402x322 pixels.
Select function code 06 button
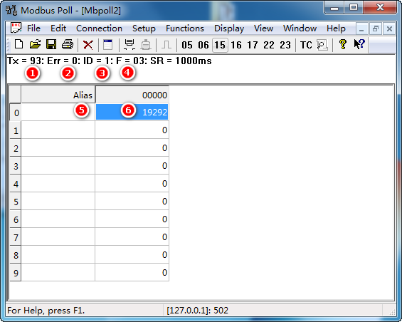pos(203,45)
